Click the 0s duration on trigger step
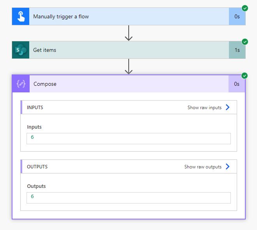The width and height of the screenshot is (257, 230). (237, 16)
